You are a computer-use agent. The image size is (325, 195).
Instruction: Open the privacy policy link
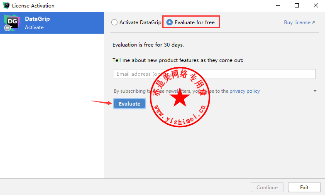click(244, 91)
